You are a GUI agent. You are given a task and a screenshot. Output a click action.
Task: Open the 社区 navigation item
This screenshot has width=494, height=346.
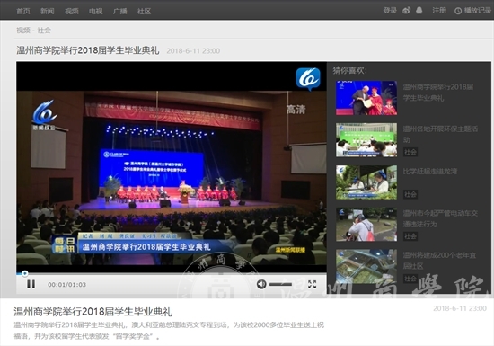click(144, 12)
